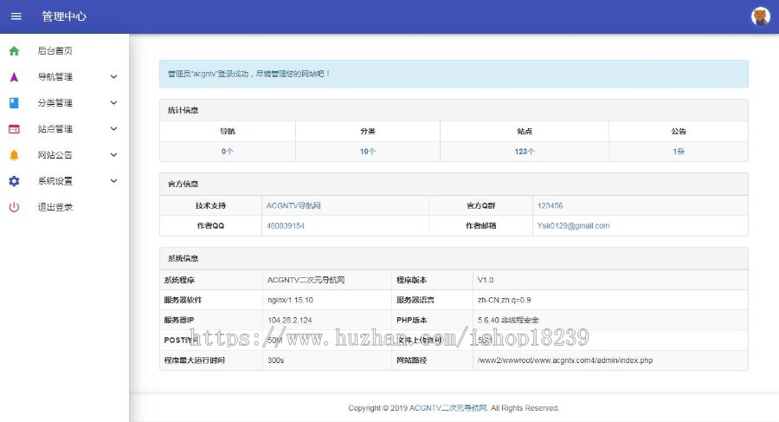Screen dimensions: 779x422
Task: Open 后台首页 menu item
Action: (x=55, y=51)
